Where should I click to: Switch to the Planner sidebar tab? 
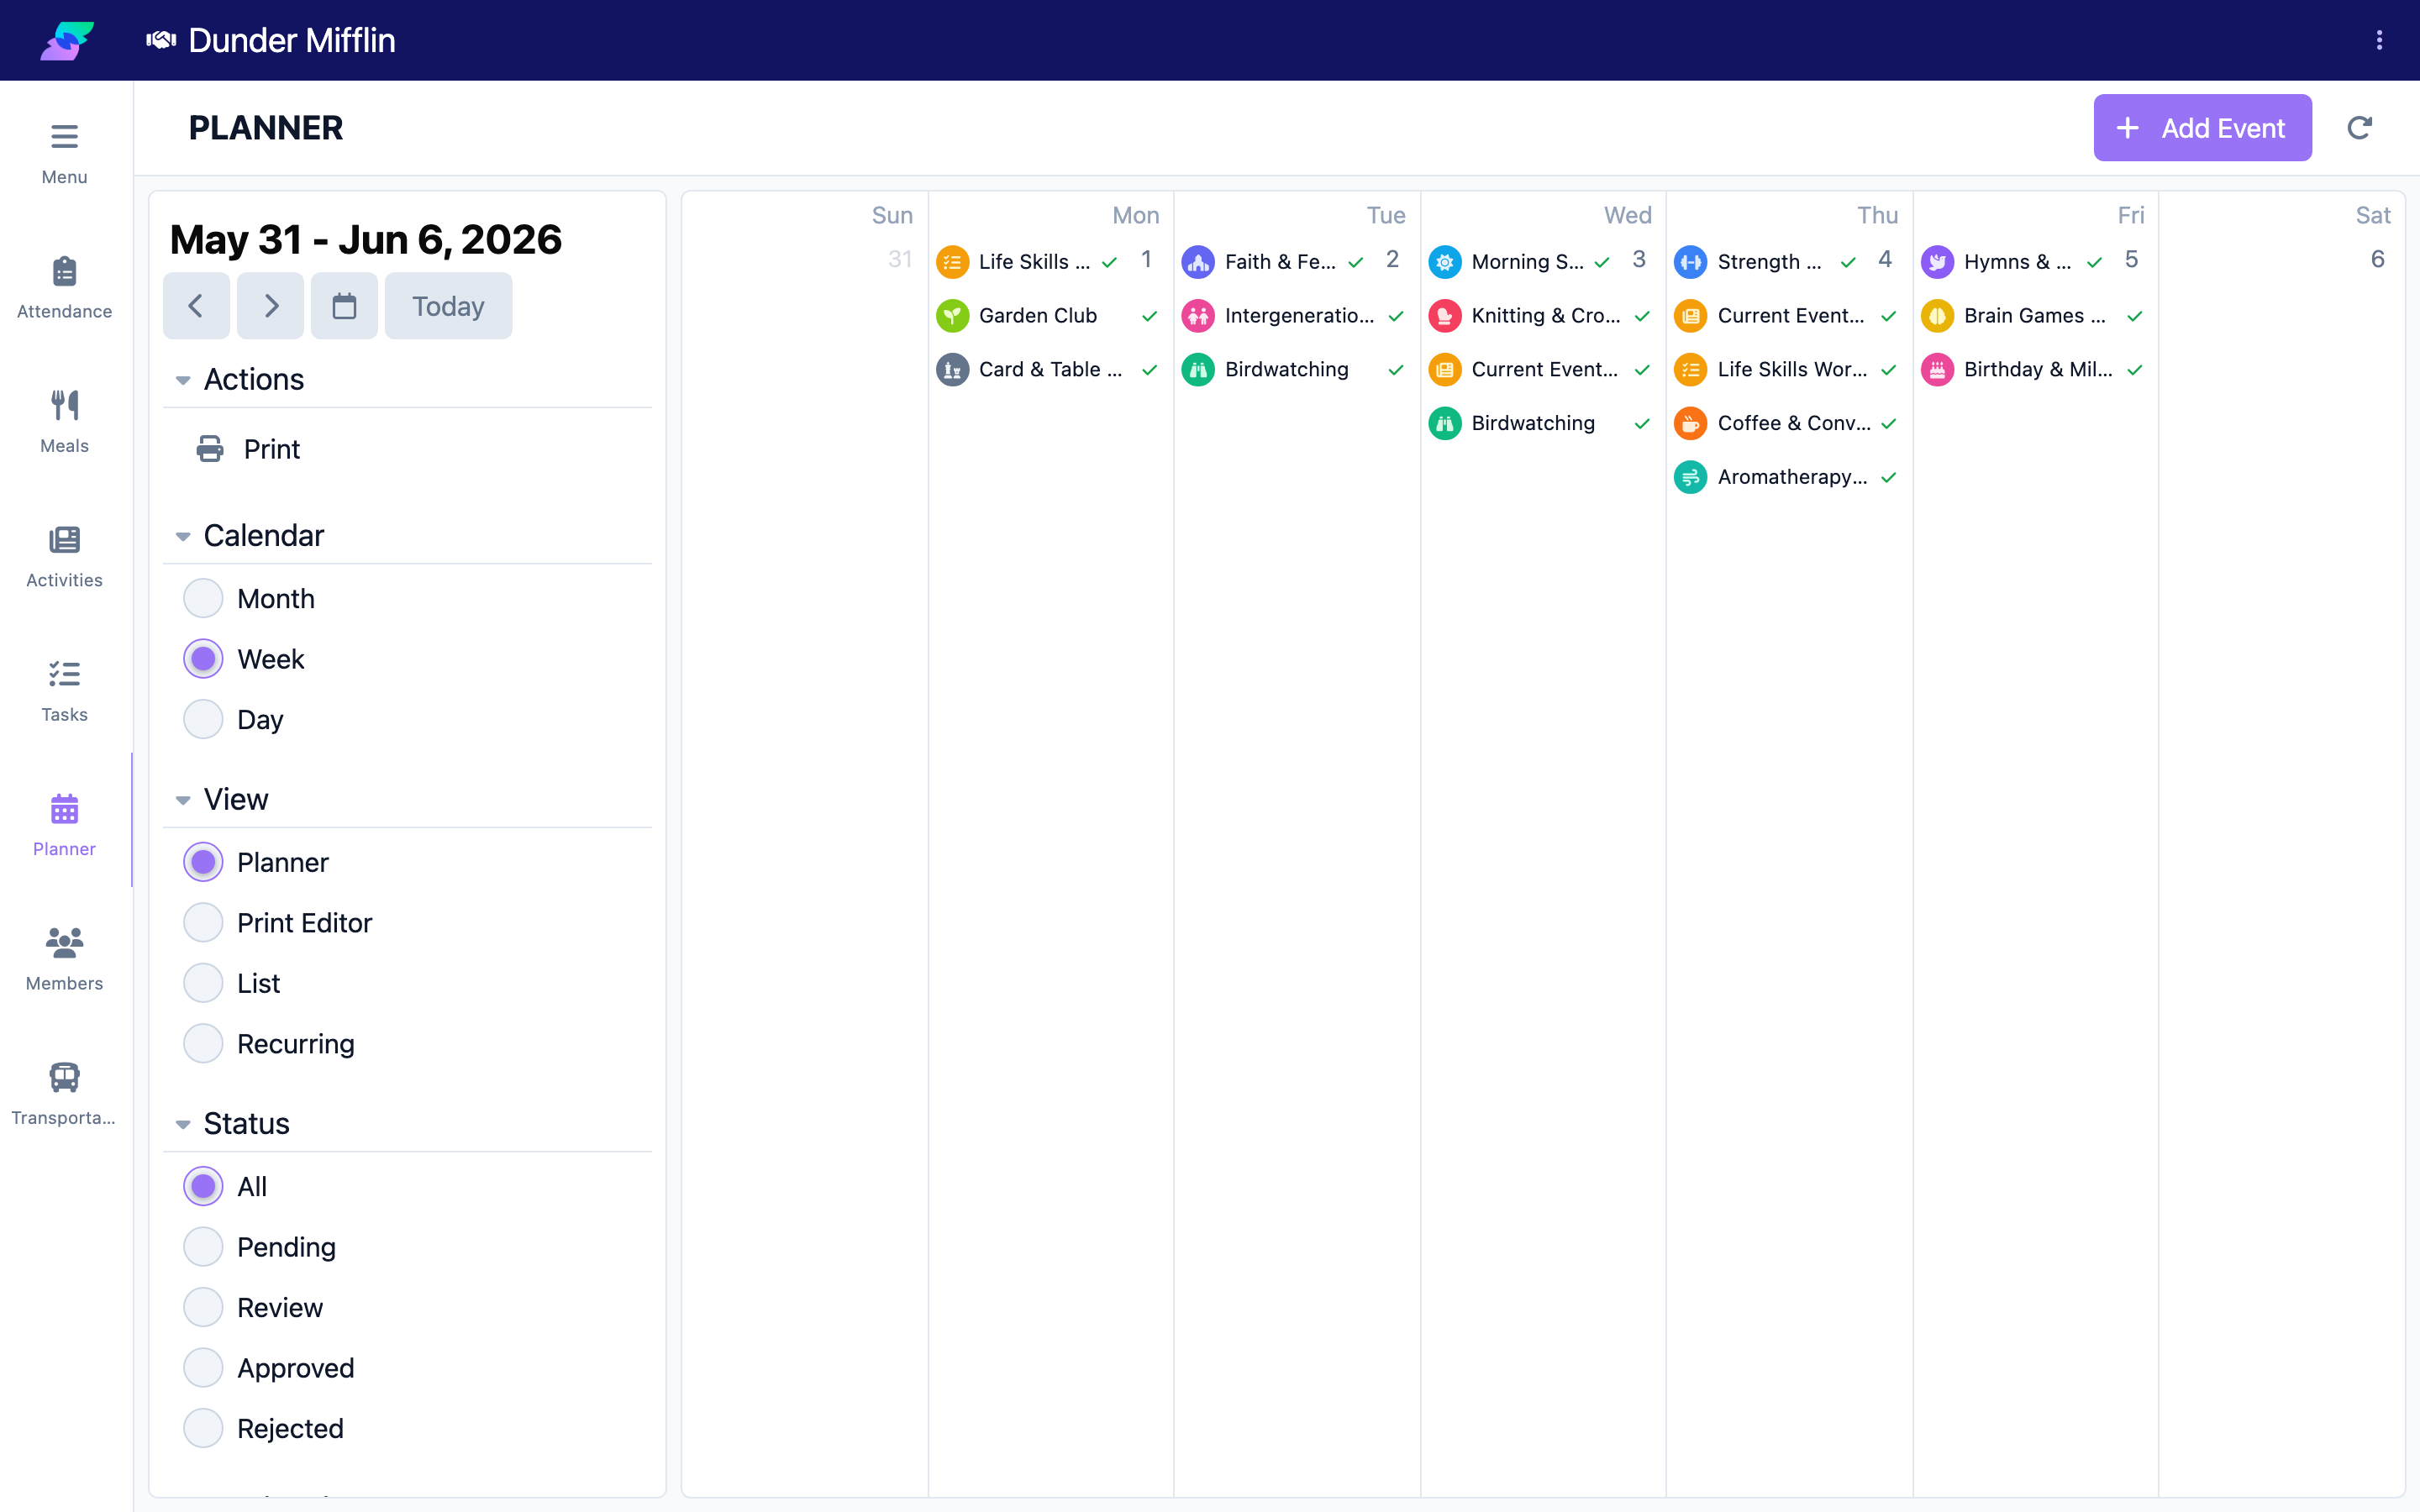pos(64,825)
